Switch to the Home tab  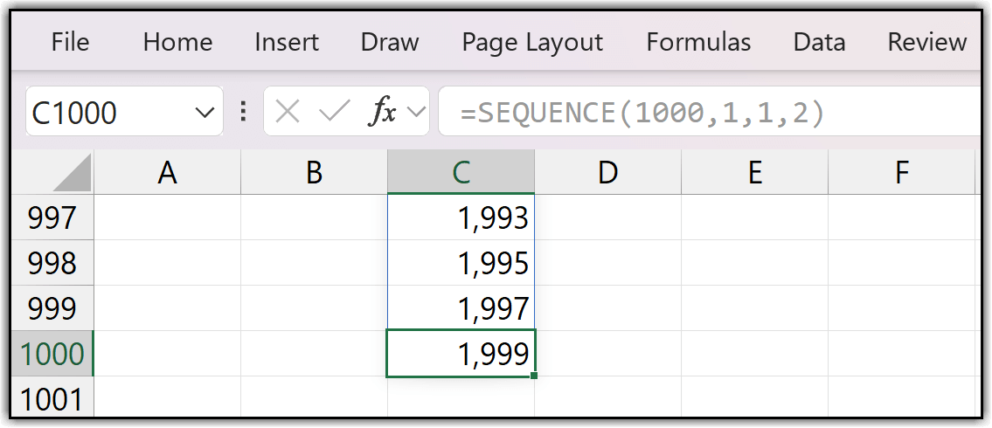pyautogui.click(x=177, y=42)
